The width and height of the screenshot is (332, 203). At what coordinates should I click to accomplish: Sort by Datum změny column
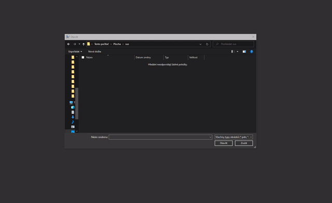pos(143,57)
